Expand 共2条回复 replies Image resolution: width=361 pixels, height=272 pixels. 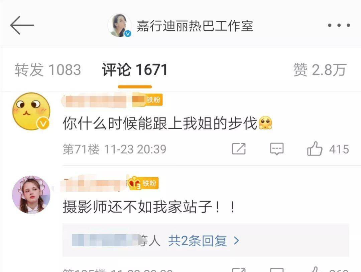[x=198, y=241]
